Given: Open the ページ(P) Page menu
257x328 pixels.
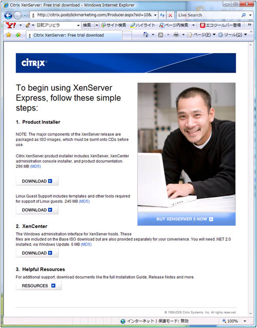Looking at the screenshot, I should tap(201, 35).
